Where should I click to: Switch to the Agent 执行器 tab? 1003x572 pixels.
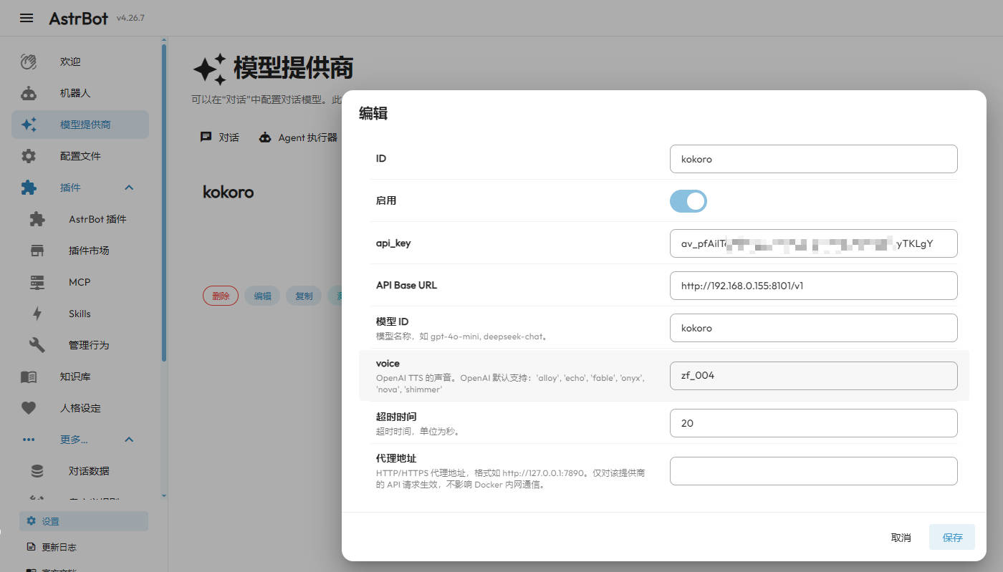click(x=298, y=137)
